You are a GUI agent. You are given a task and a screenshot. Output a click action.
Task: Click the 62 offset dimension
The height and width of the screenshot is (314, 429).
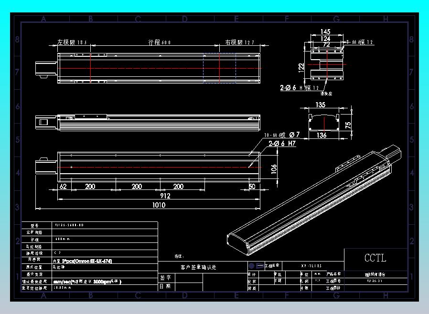point(63,187)
